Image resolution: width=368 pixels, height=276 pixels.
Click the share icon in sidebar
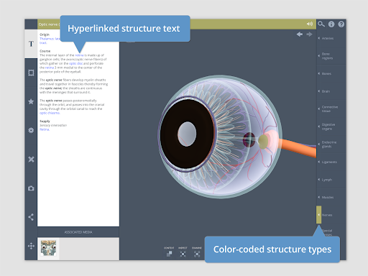pyautogui.click(x=31, y=217)
